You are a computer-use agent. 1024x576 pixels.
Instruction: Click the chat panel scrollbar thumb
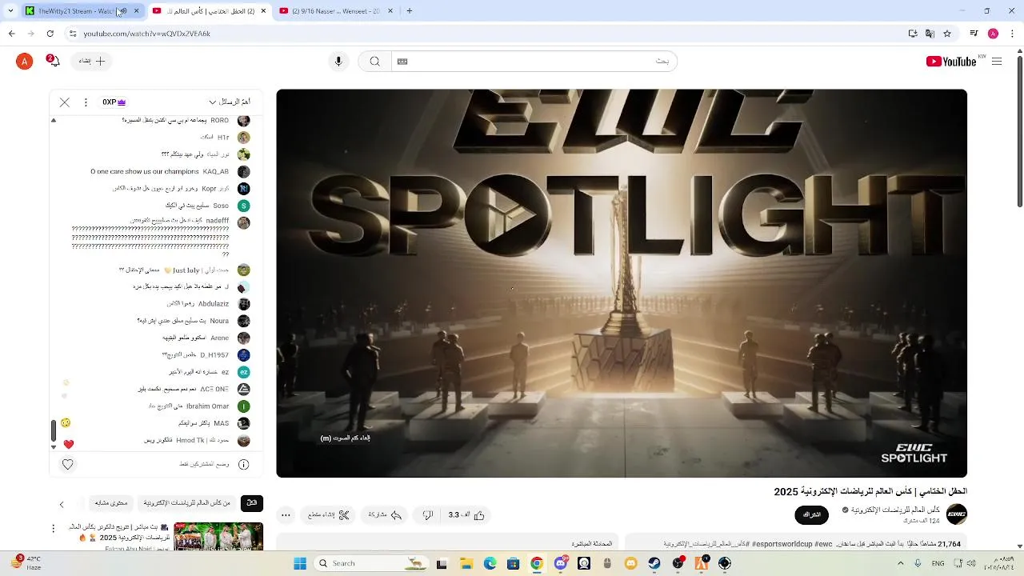(x=54, y=430)
